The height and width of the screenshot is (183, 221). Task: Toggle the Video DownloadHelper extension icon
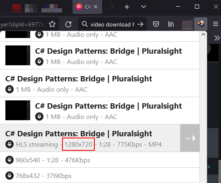pyautogui.click(x=201, y=24)
